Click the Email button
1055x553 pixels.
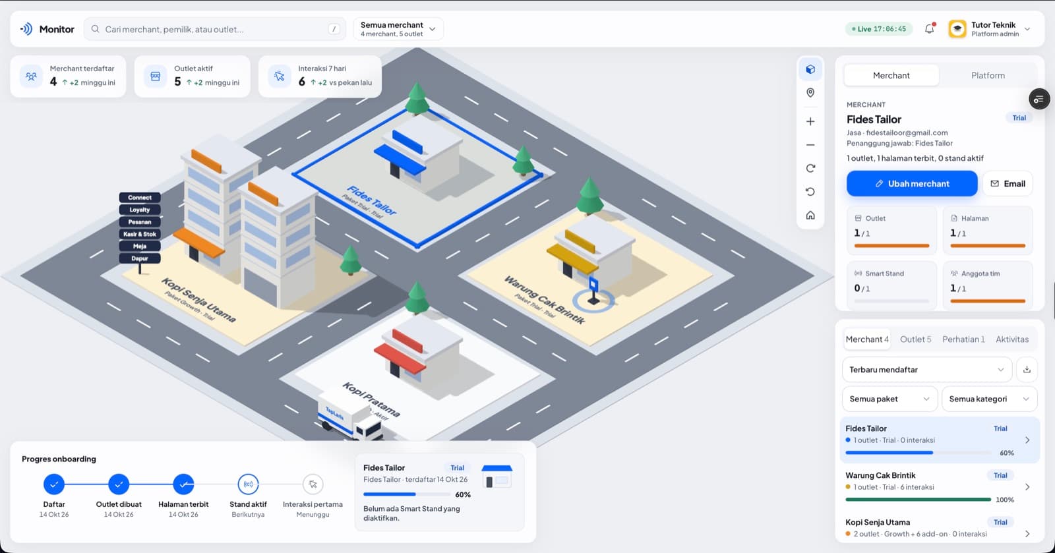[1008, 184]
